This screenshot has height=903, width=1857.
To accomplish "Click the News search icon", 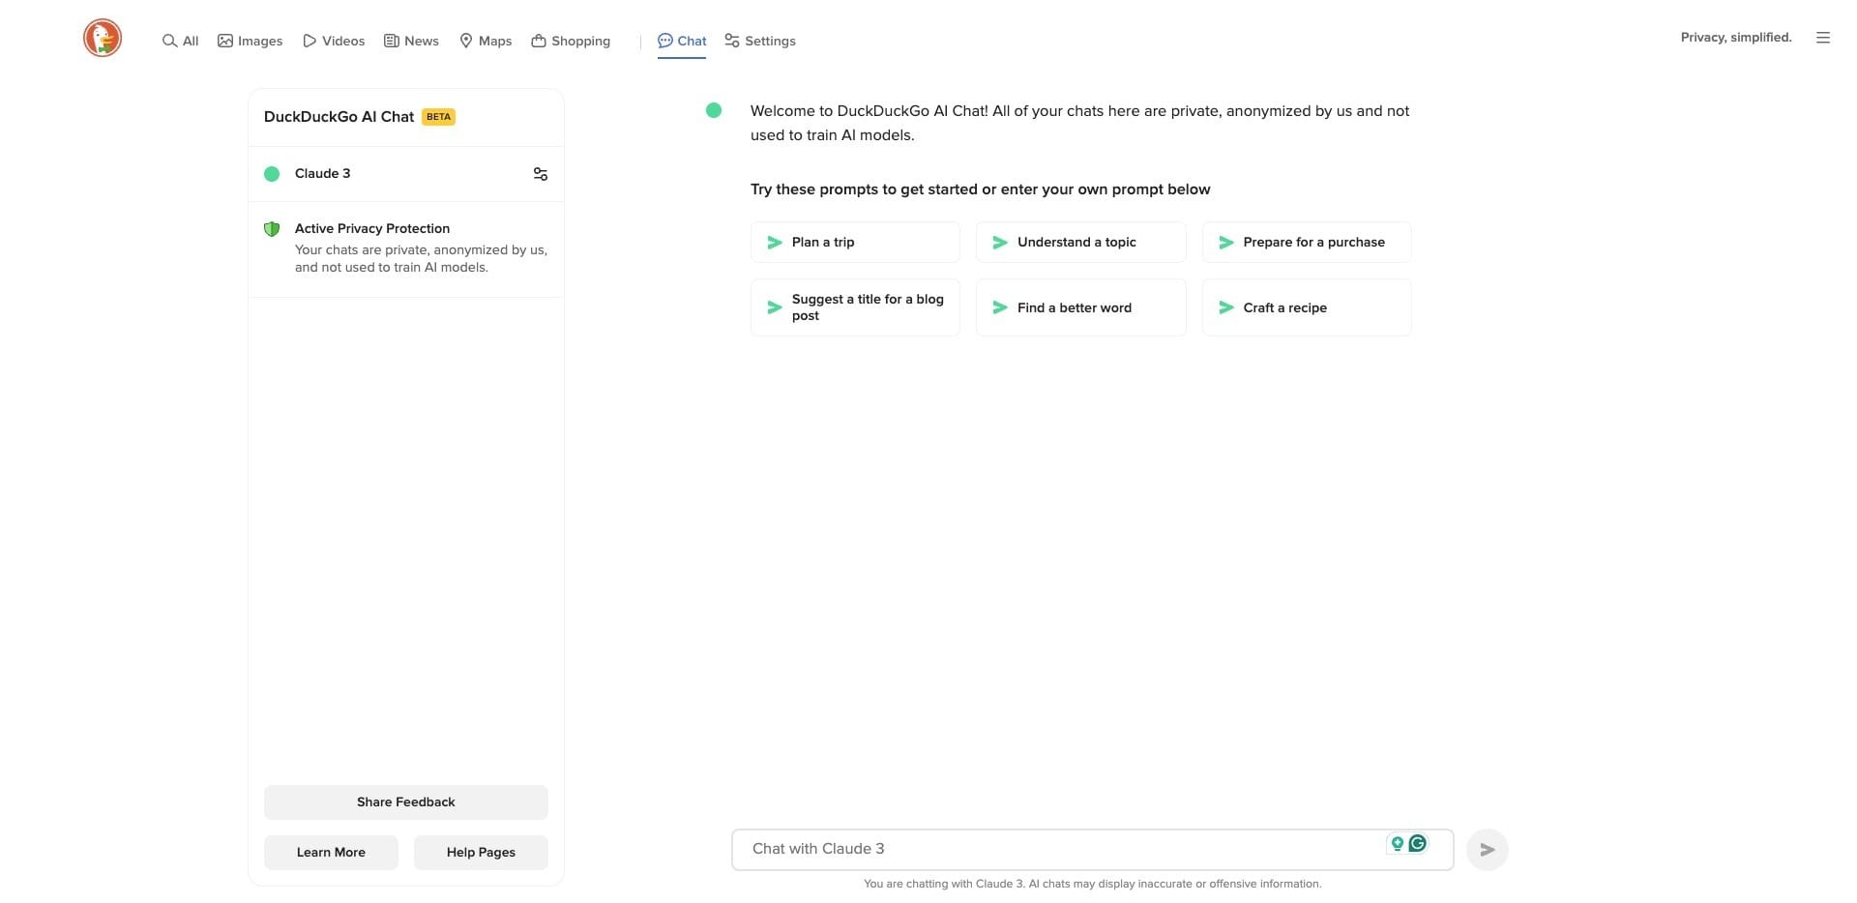I will [x=391, y=41].
